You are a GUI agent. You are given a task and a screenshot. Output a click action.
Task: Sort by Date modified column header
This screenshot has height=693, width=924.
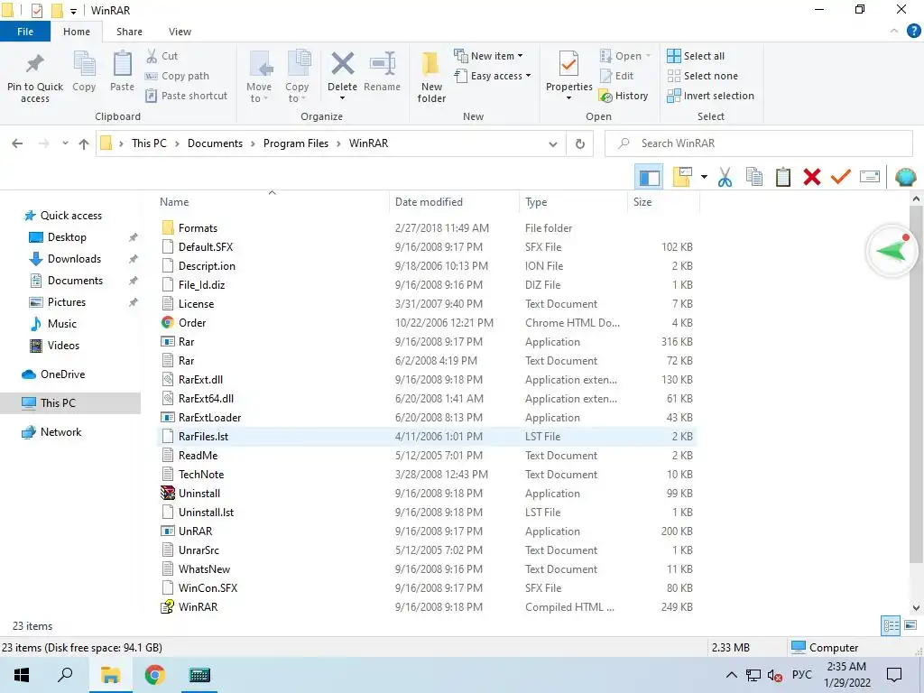pos(429,202)
